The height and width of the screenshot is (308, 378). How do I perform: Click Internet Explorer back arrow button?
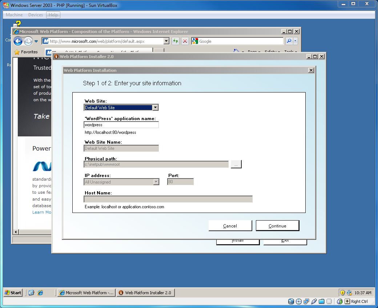pyautogui.click(x=18, y=41)
